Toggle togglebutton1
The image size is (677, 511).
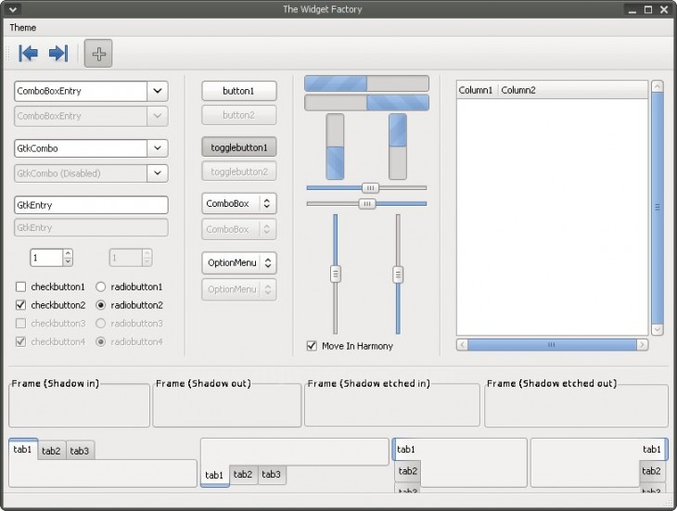click(238, 147)
